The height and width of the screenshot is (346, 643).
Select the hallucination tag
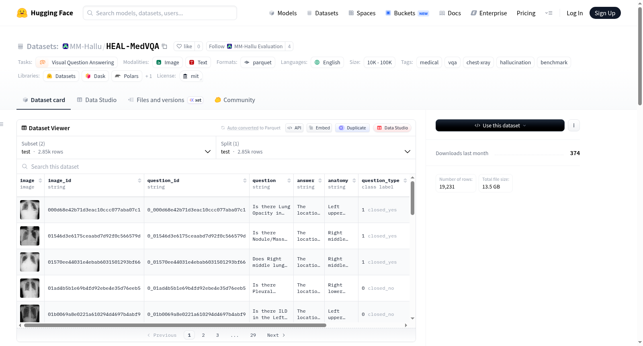click(x=515, y=62)
